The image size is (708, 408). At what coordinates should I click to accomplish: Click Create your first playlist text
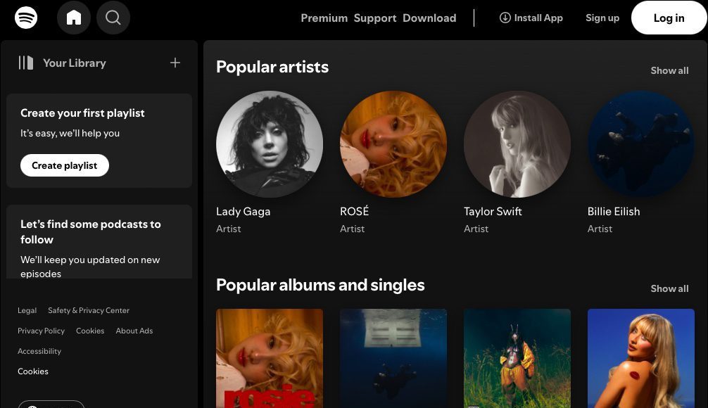click(x=82, y=113)
